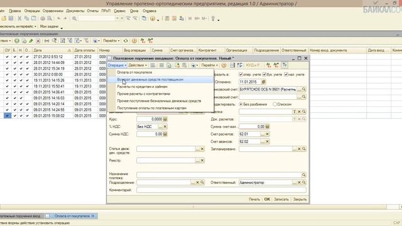Sort the list by the Дата column header
This screenshot has width=402, height=226.
(53, 50)
